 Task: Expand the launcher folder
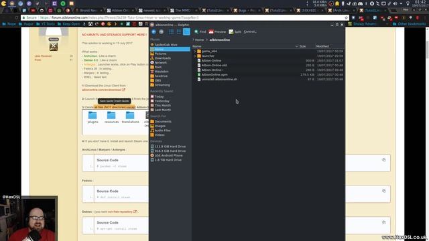click(195, 56)
